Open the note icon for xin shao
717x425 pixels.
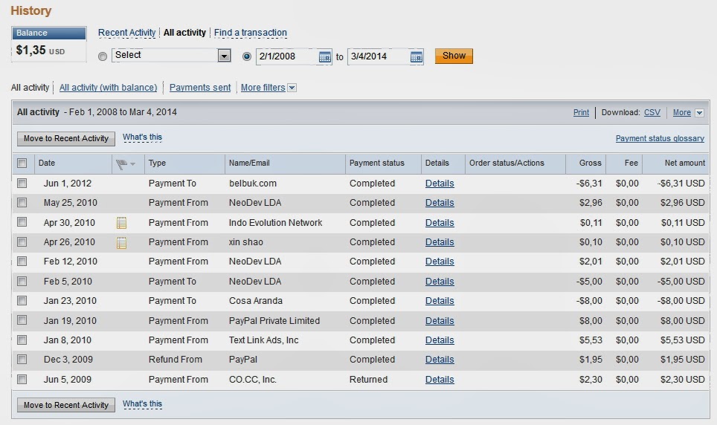point(121,242)
